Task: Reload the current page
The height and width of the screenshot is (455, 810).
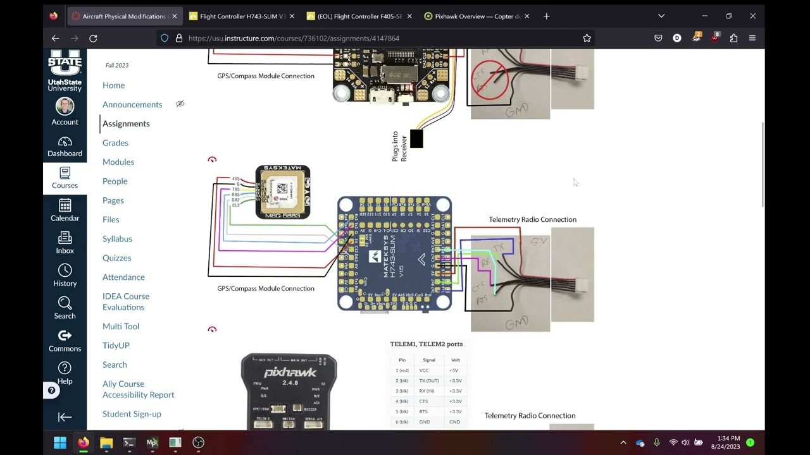Action: pyautogui.click(x=93, y=38)
